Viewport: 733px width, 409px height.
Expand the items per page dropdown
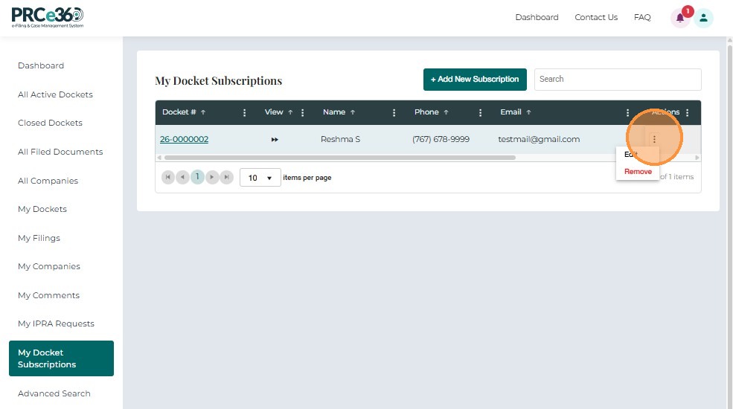tap(260, 178)
